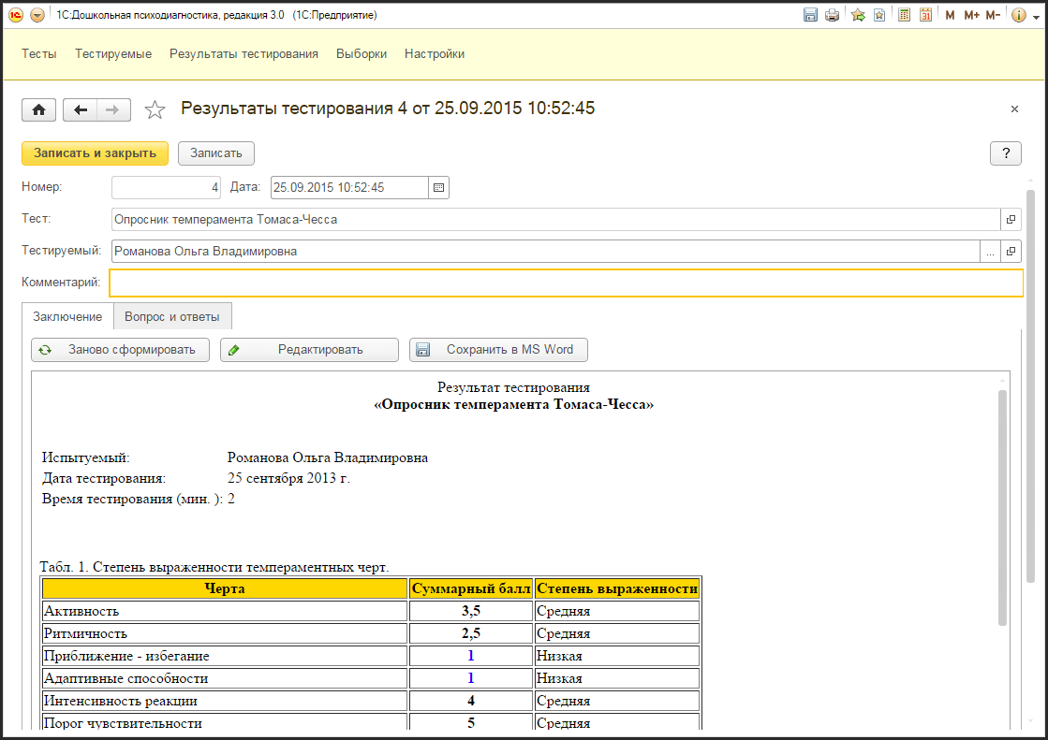Open the date picker calendar button
The image size is (1048, 740).
coord(438,187)
